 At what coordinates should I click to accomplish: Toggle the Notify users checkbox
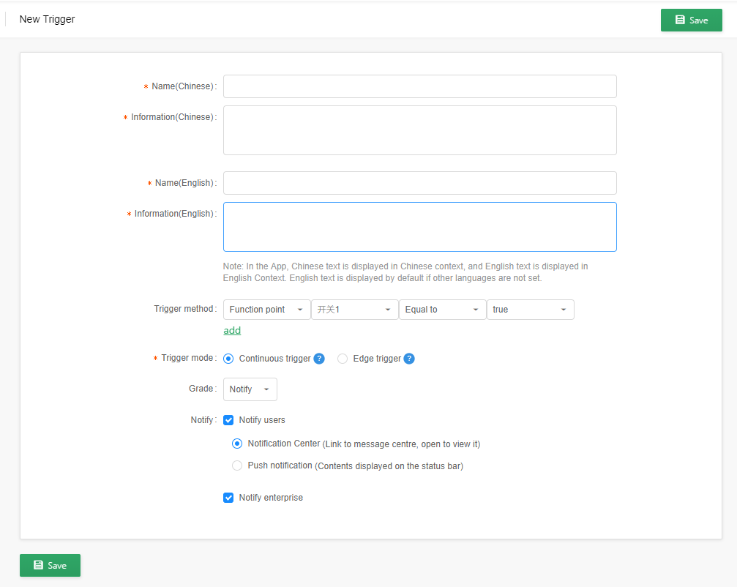tap(228, 420)
